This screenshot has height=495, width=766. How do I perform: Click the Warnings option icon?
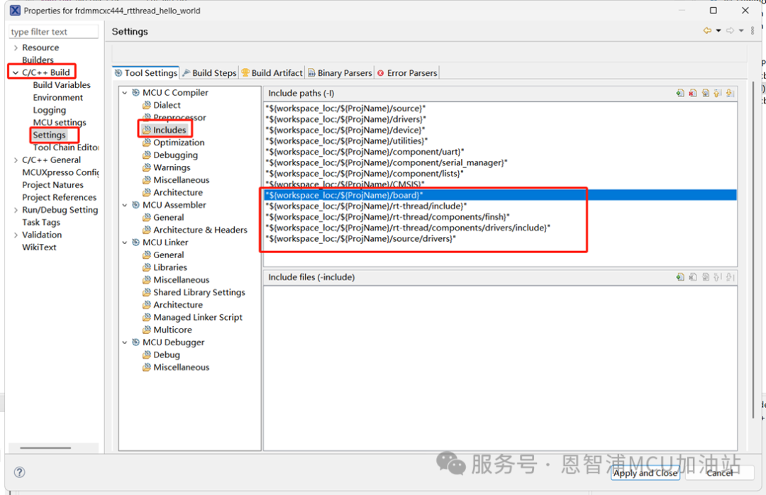pyautogui.click(x=147, y=167)
